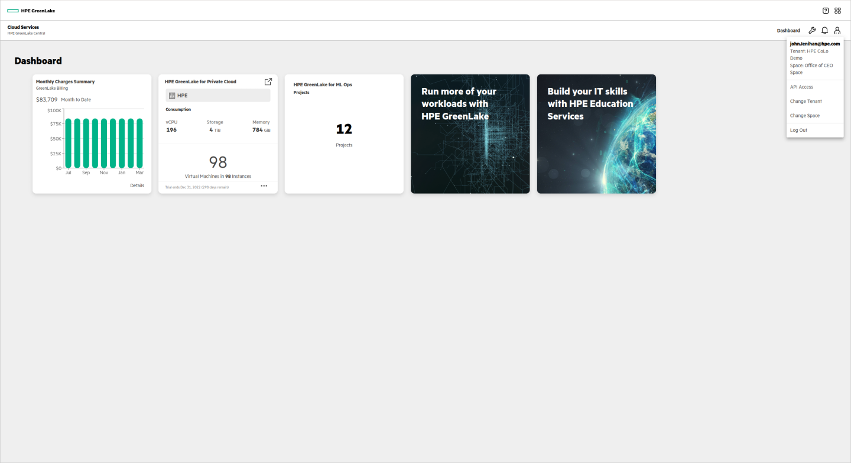Click the vCPU value 196
Screen dimensions: 851x463
click(x=171, y=130)
